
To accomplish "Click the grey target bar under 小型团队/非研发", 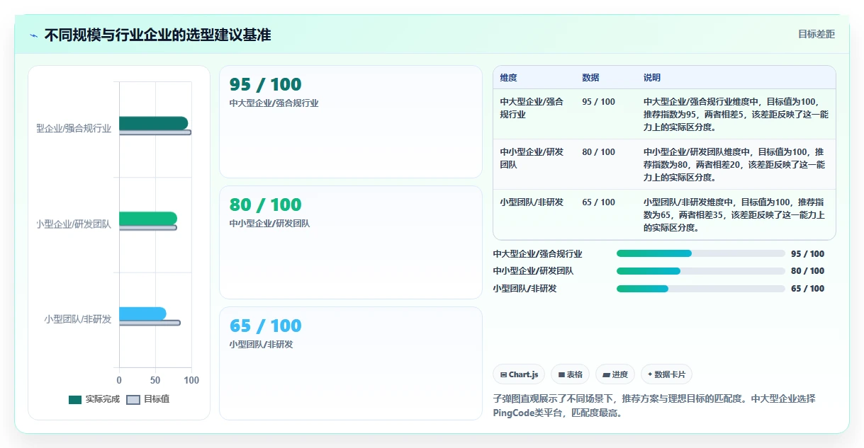I will 150,323.
